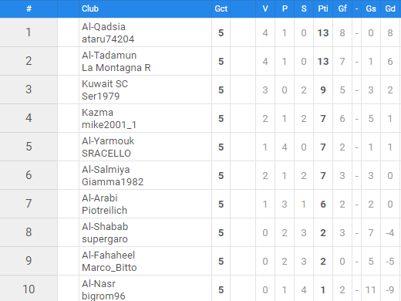The width and height of the screenshot is (401, 301).
Task: View manager Ser1979 profile
Action: pyautogui.click(x=101, y=96)
